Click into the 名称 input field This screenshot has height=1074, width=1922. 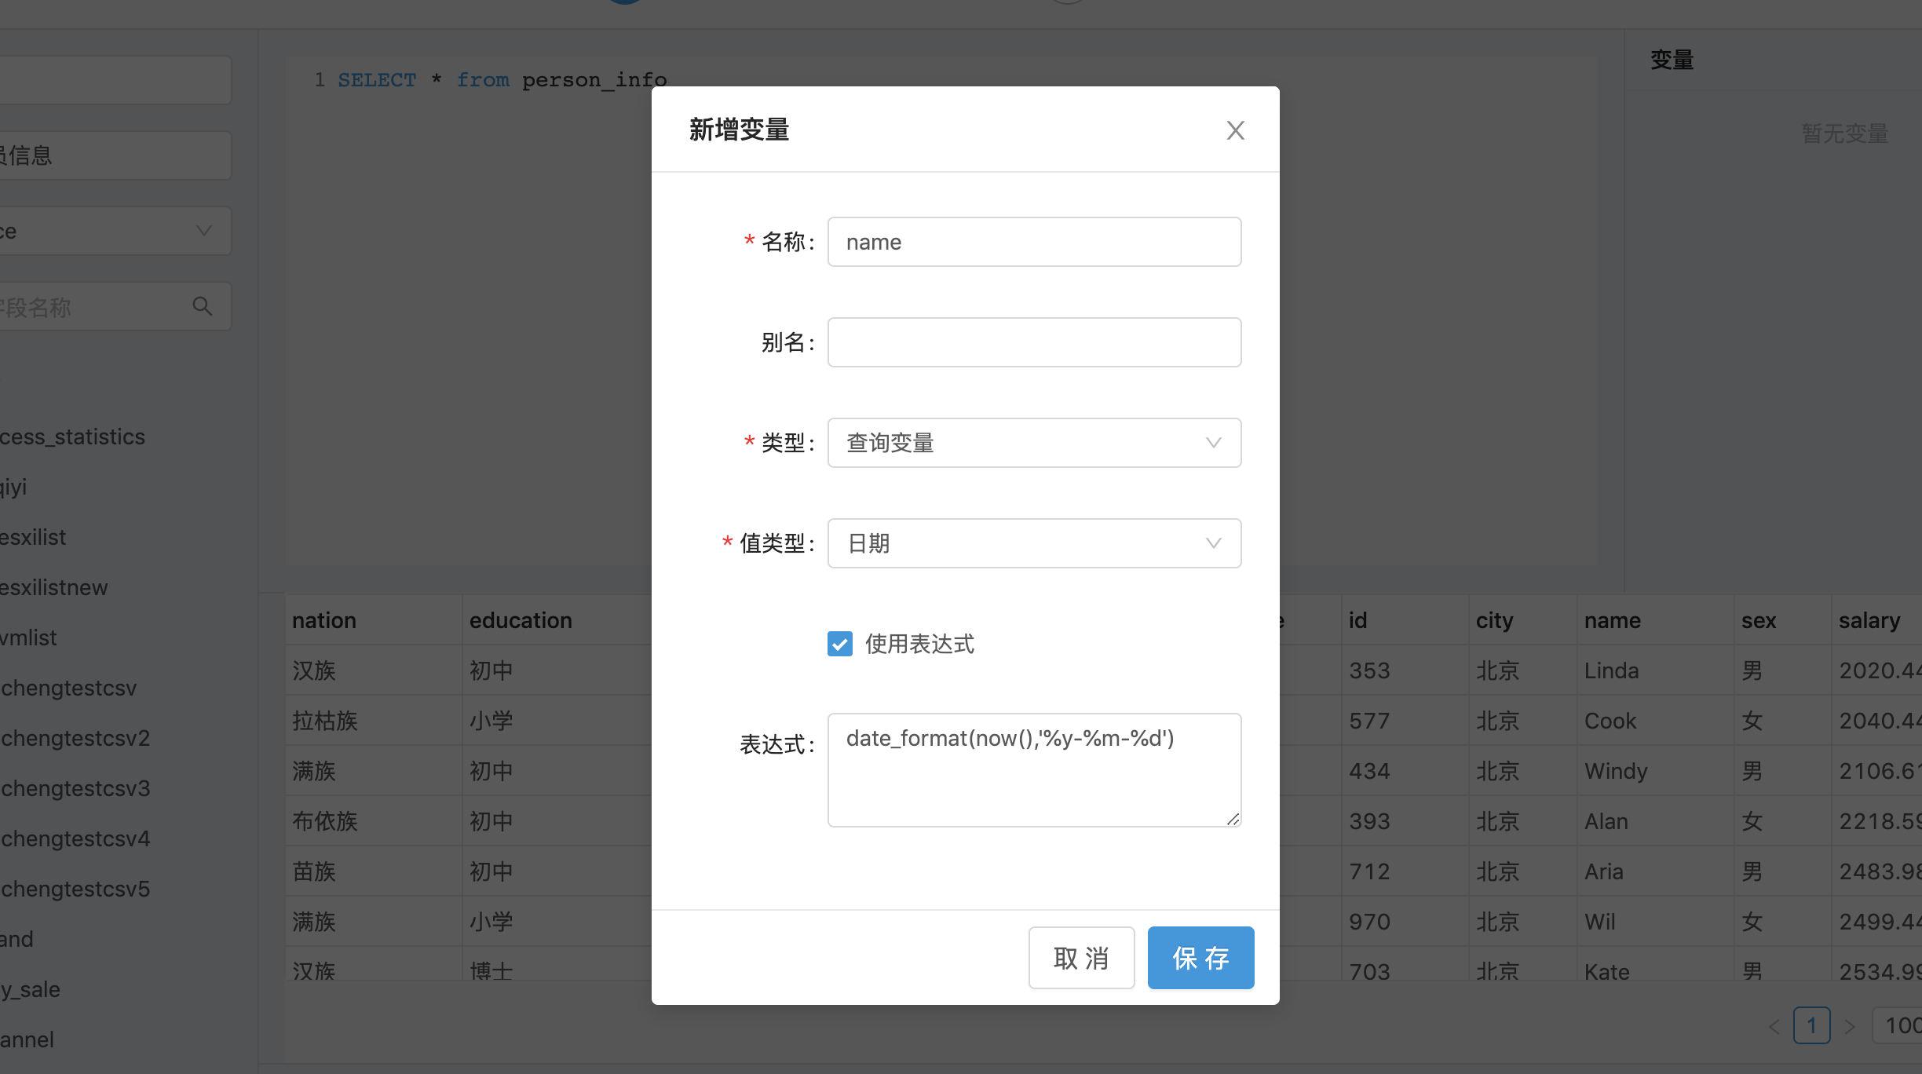1034,242
